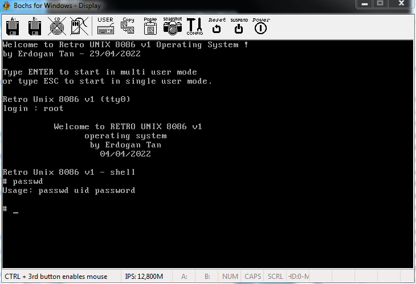The height and width of the screenshot is (284, 416).
Task: Click the IPS speed readout in status bar
Action: click(x=144, y=277)
